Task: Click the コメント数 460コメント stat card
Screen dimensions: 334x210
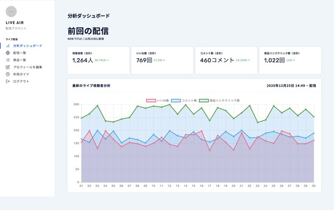Action: (226, 60)
